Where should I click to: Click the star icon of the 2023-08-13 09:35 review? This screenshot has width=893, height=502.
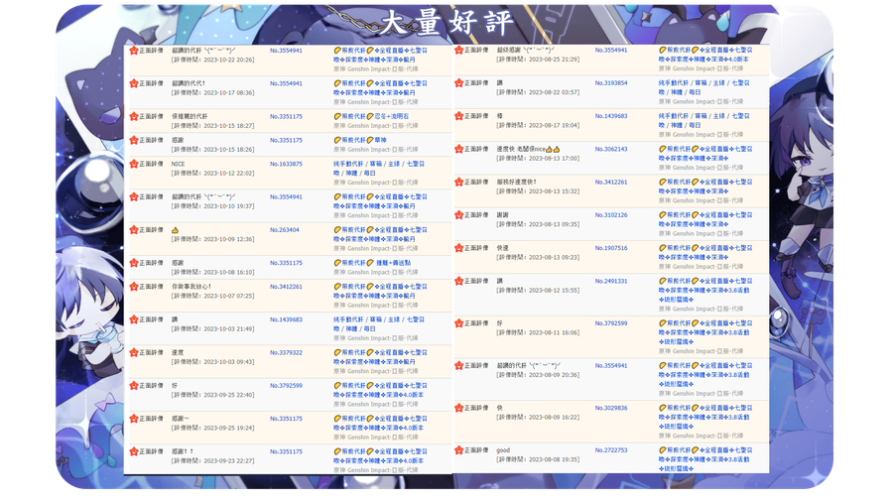coord(459,215)
